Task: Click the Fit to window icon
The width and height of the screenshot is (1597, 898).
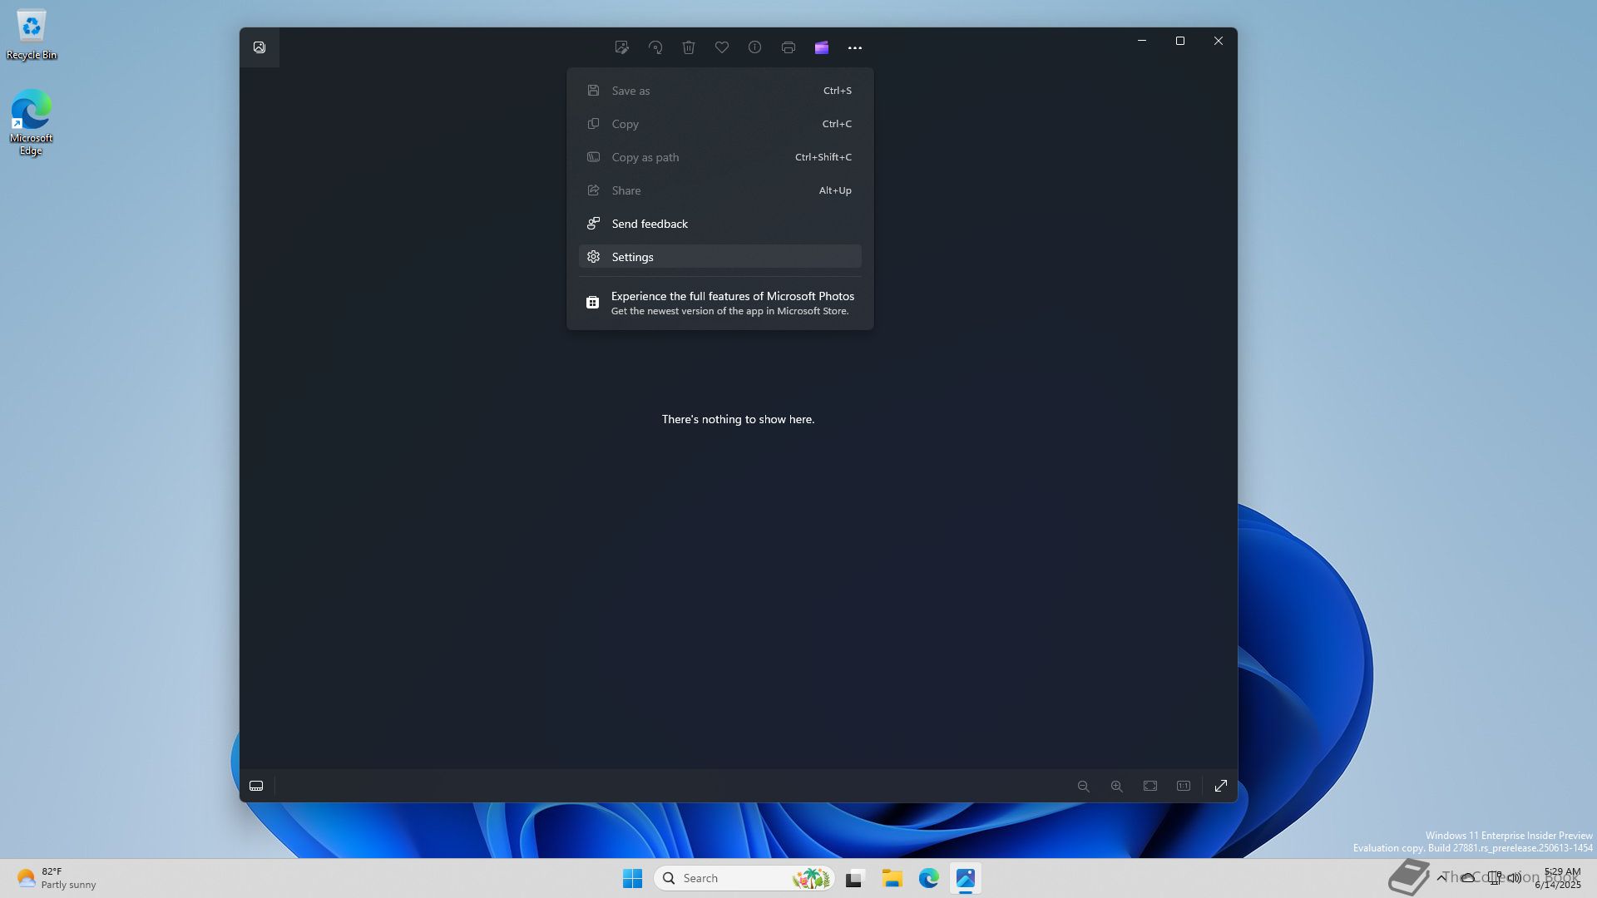Action: pos(1150,786)
